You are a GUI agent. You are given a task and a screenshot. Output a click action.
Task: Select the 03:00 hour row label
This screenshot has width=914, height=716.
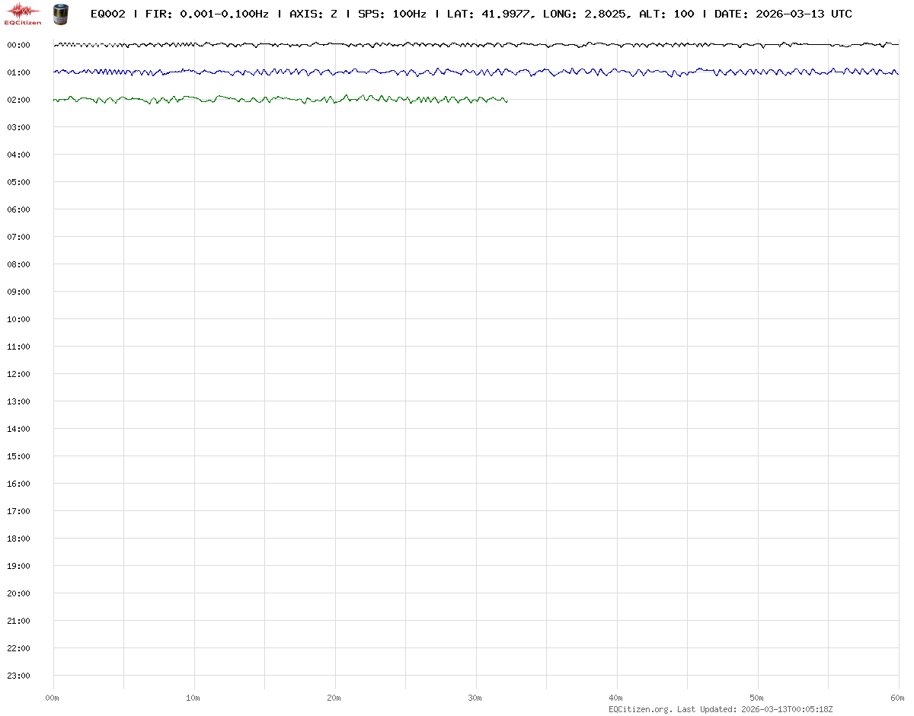[18, 127]
